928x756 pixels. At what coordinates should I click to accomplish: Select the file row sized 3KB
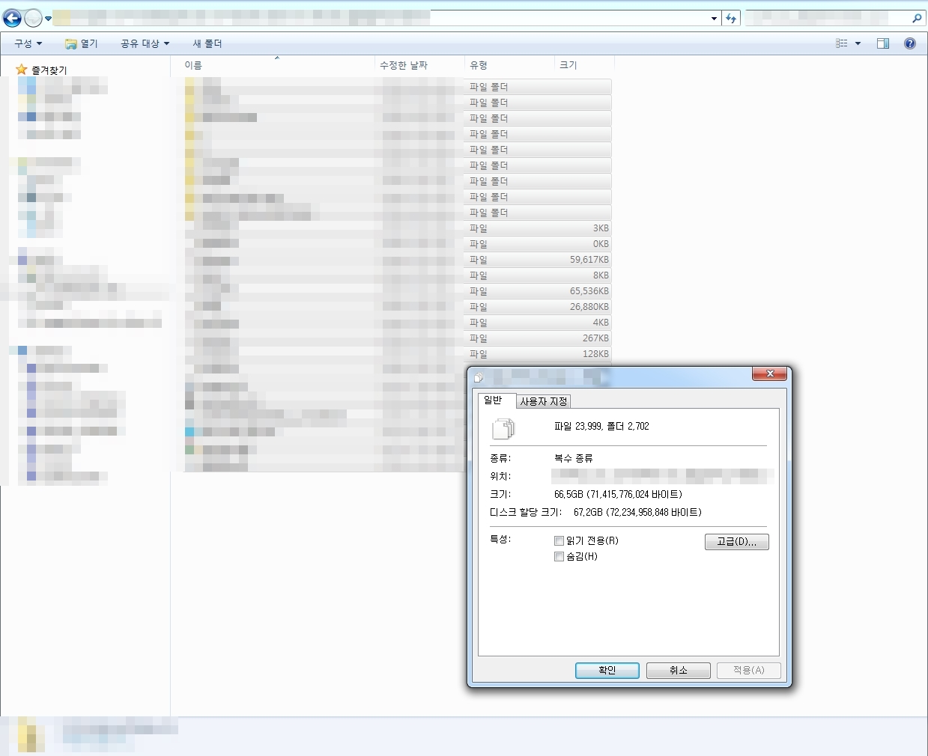coord(398,228)
